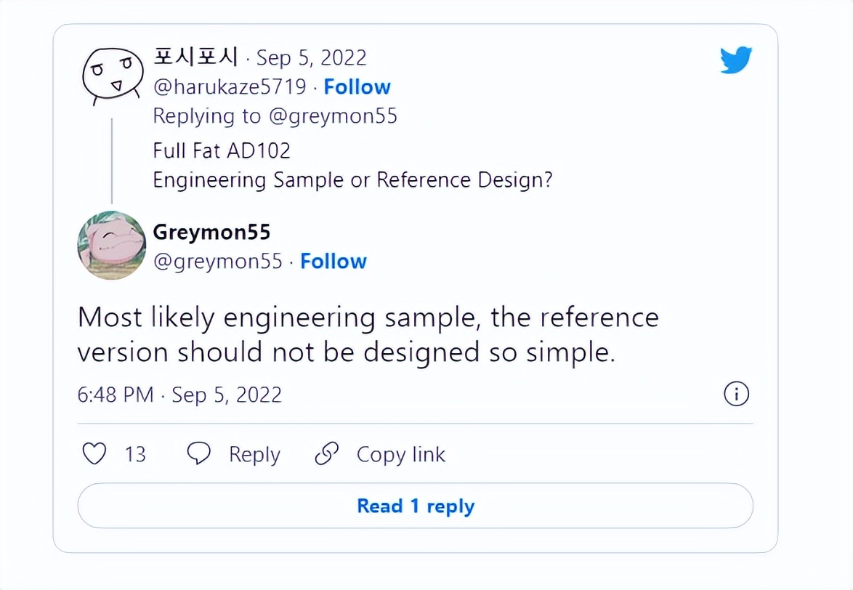Screen dimensions: 853x590
Task: Click the thread connector line between tweets
Action: pyautogui.click(x=110, y=160)
